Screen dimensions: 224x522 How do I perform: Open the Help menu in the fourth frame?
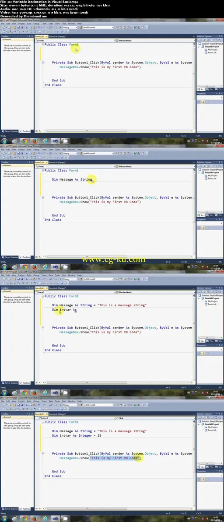[80, 401]
